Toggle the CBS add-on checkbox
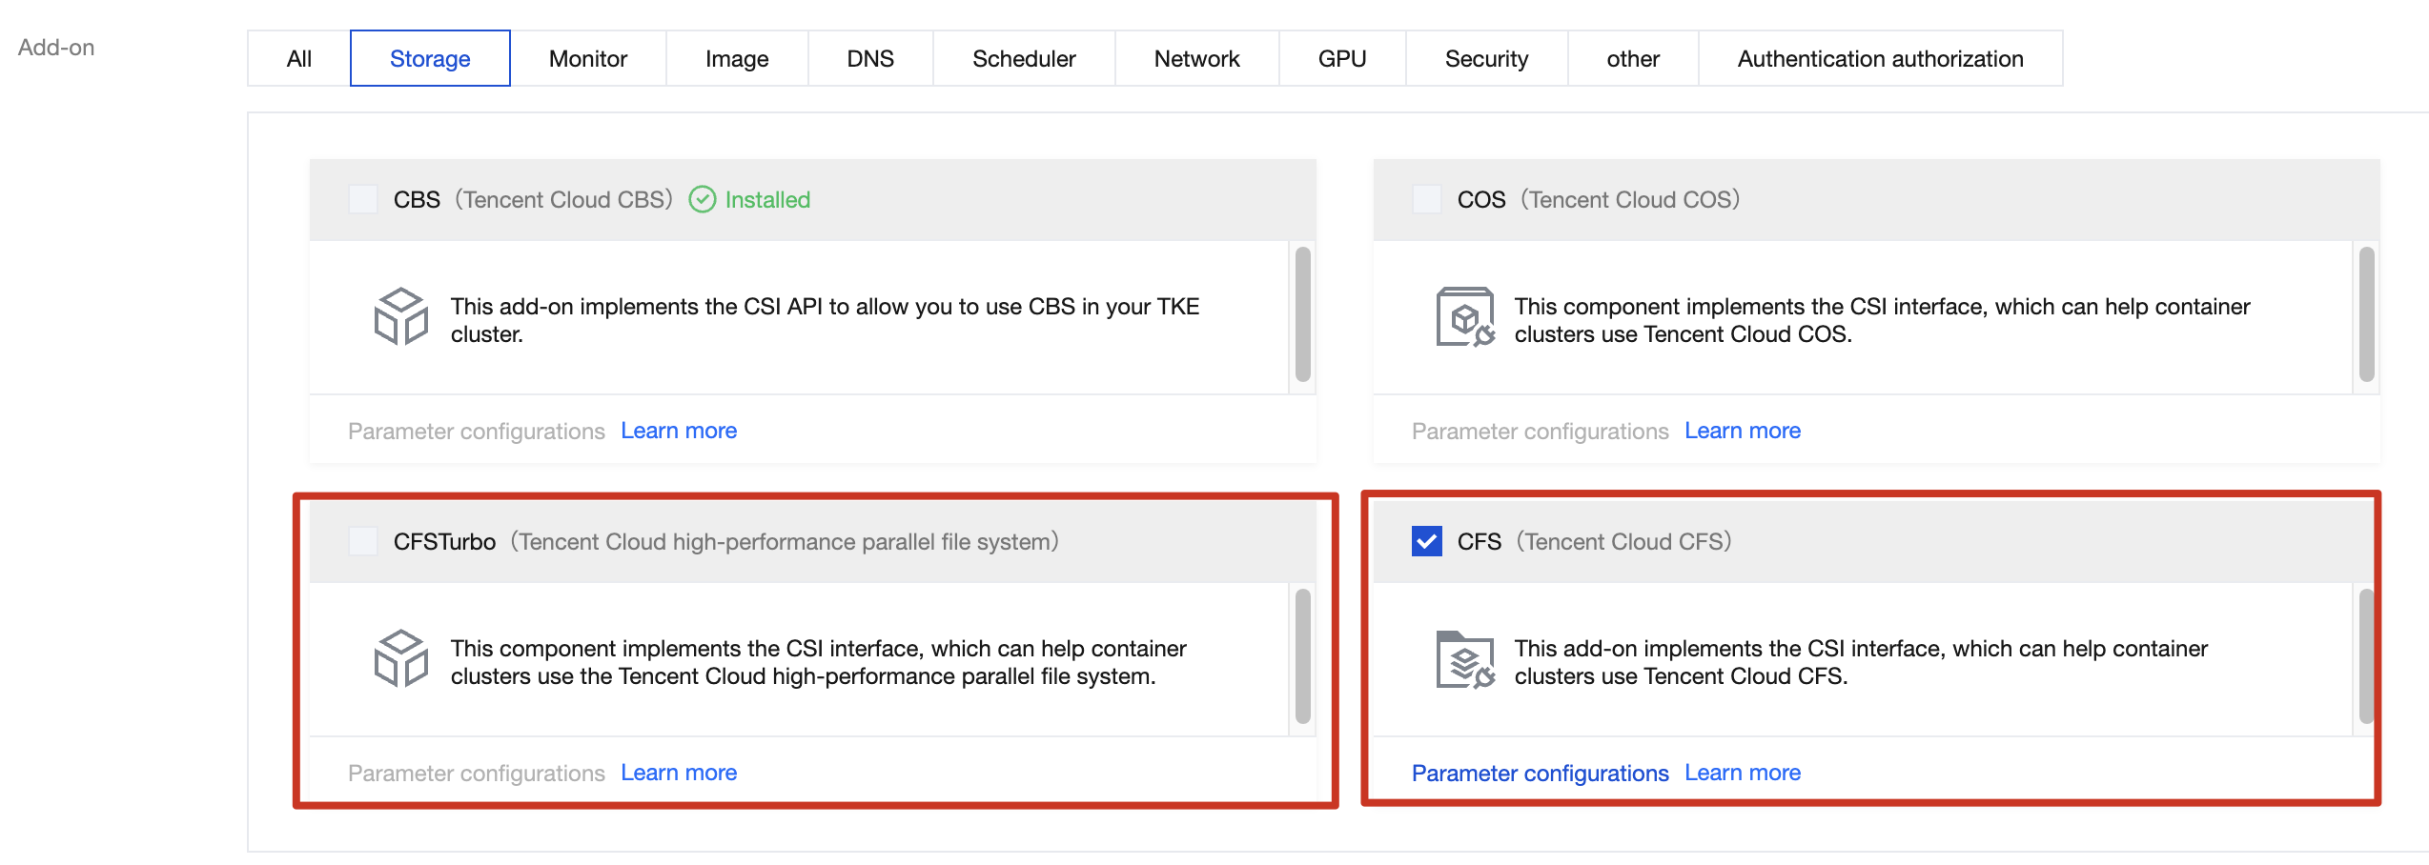2429x865 pixels. tap(363, 199)
